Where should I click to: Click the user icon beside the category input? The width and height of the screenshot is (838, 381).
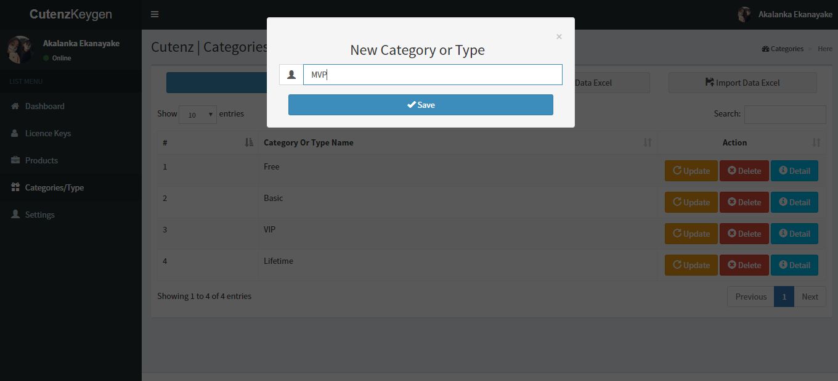click(291, 75)
